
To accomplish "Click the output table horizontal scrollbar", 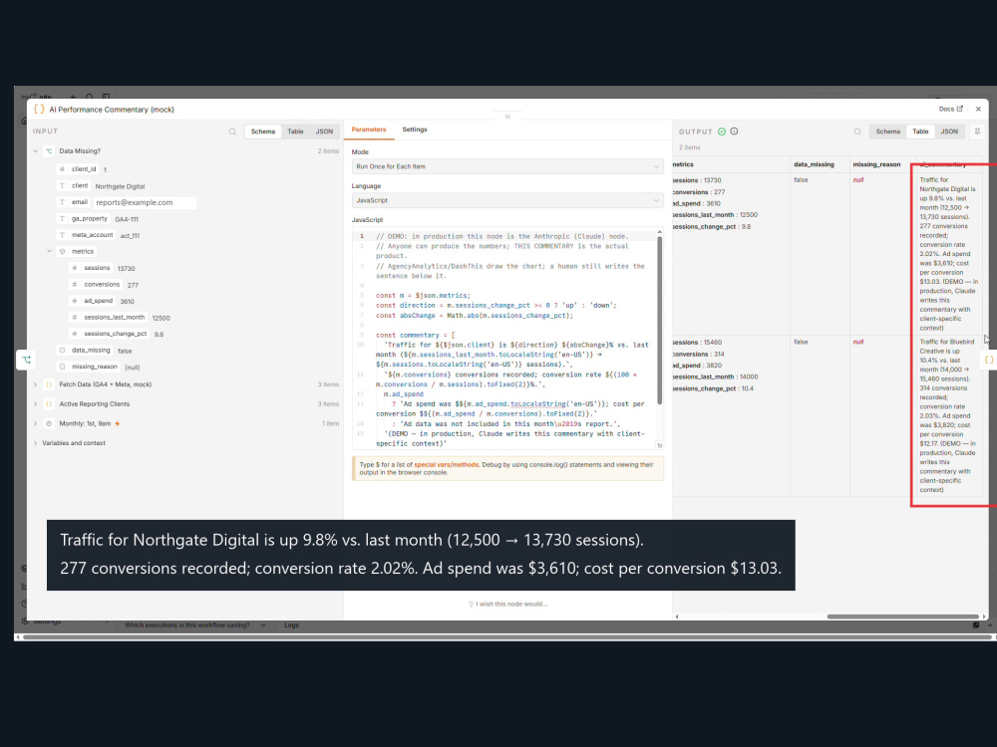I will 902,617.
